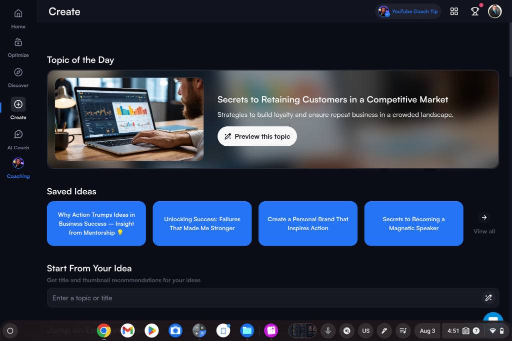Select the Create plus icon in sidebar
This screenshot has height=341, width=512.
pyautogui.click(x=18, y=104)
